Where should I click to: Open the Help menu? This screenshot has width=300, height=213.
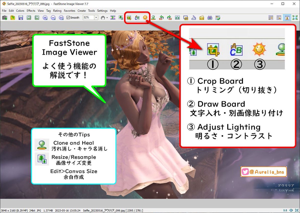[113, 11]
